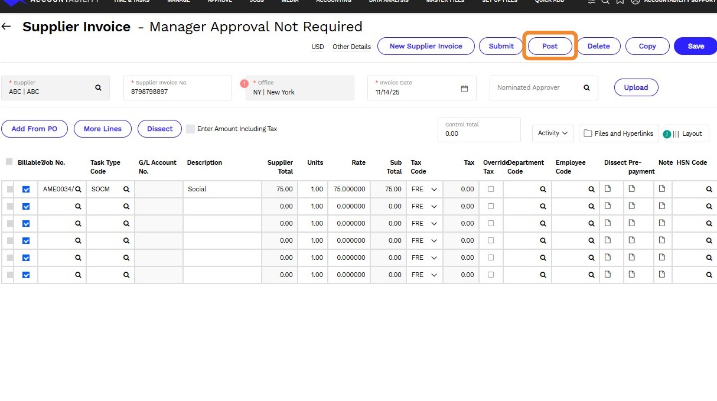Click the USD currency link
The height and width of the screenshot is (401, 717).
(x=318, y=47)
